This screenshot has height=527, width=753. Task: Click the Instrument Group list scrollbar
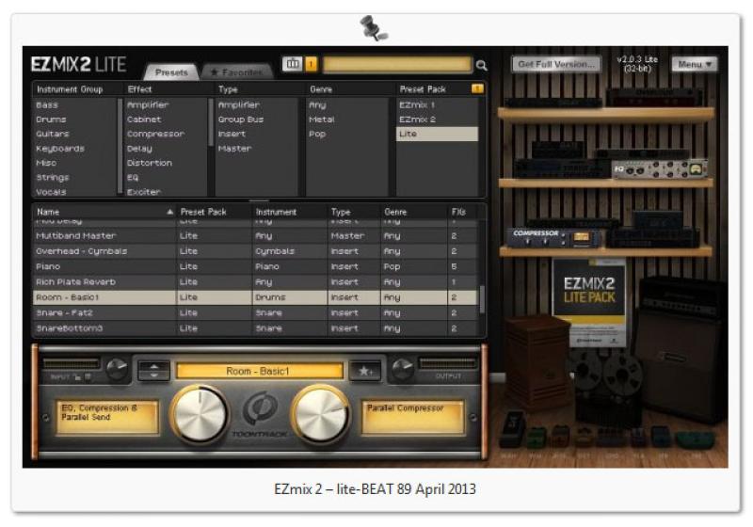(120, 146)
